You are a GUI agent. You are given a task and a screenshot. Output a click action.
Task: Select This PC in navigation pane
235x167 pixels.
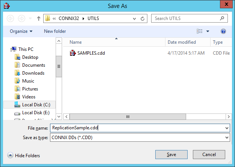[26, 49]
